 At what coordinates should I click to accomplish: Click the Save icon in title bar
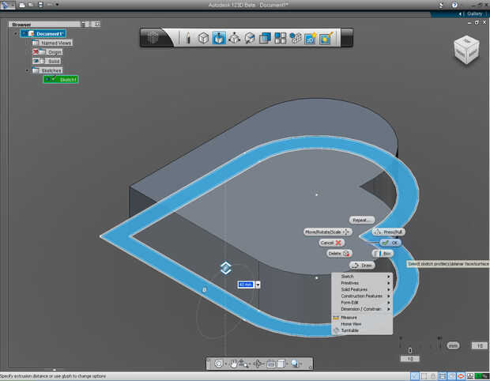click(x=39, y=5)
